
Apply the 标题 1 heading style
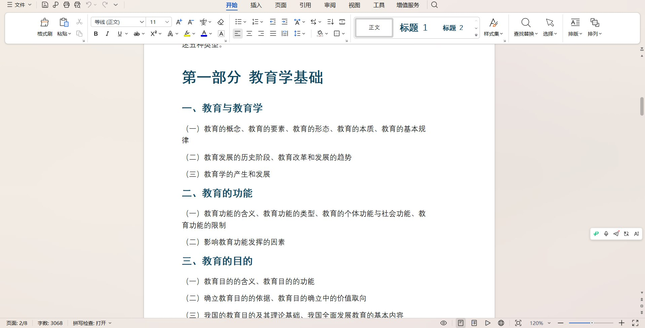[x=414, y=28]
